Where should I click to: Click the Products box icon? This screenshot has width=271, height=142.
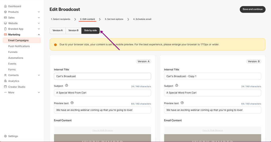[5, 12]
